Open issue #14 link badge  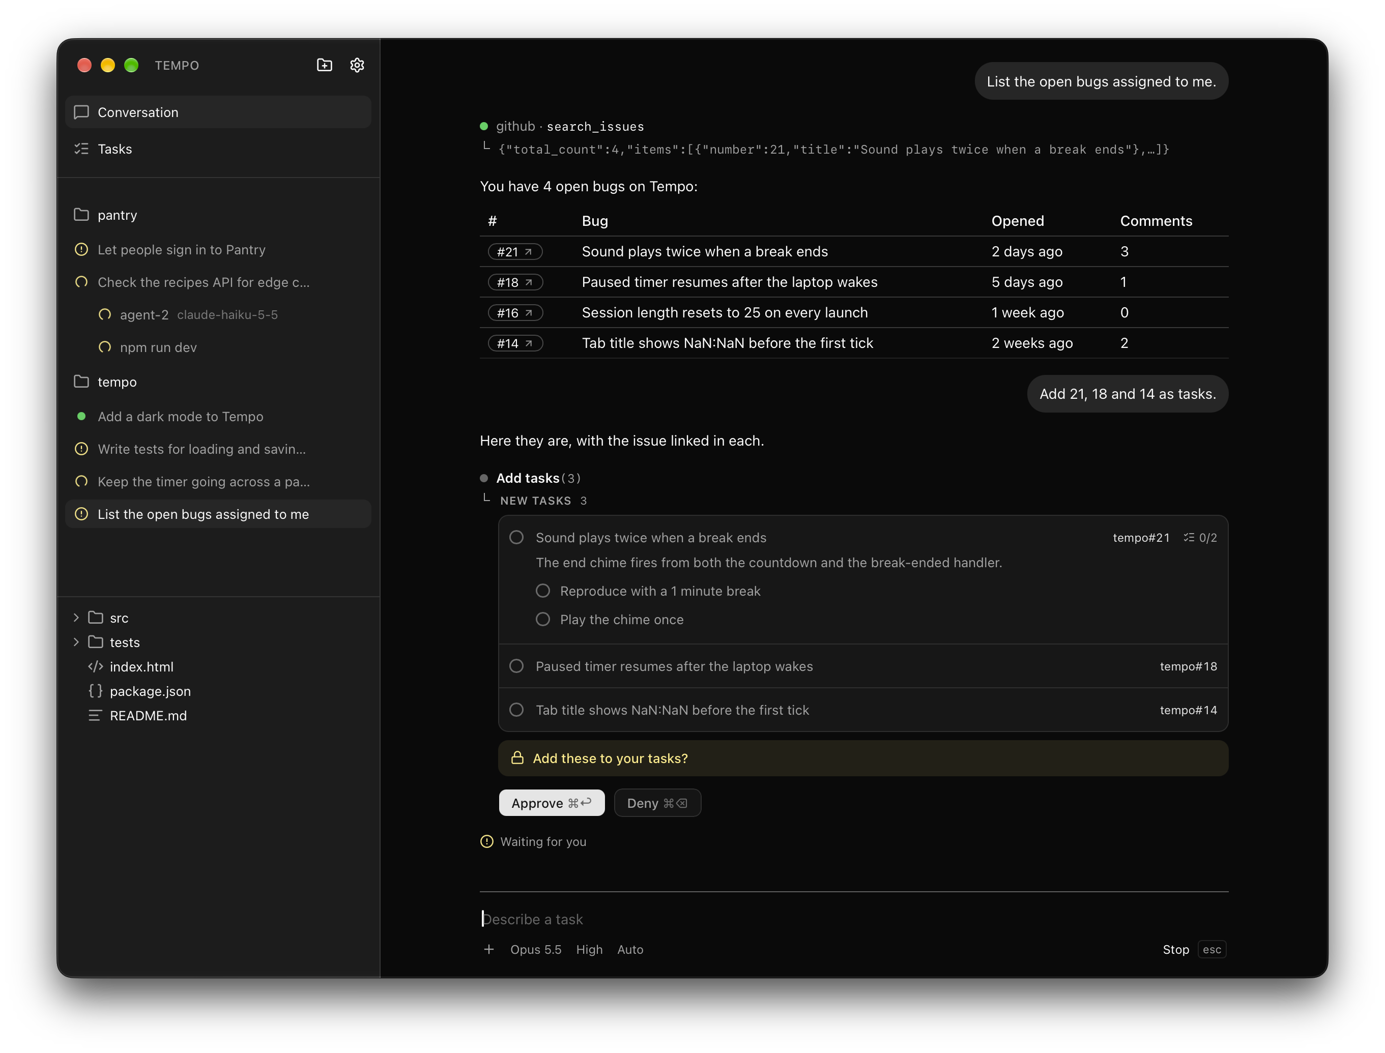coord(515,343)
